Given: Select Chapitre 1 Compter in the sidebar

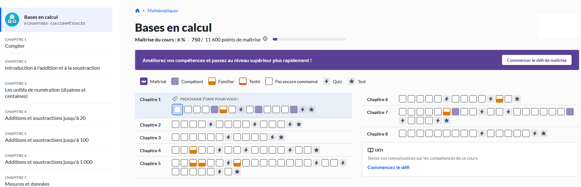Looking at the screenshot, I should pos(56,43).
